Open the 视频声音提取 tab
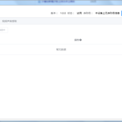This screenshot has height=122, width=122. pos(9,21)
